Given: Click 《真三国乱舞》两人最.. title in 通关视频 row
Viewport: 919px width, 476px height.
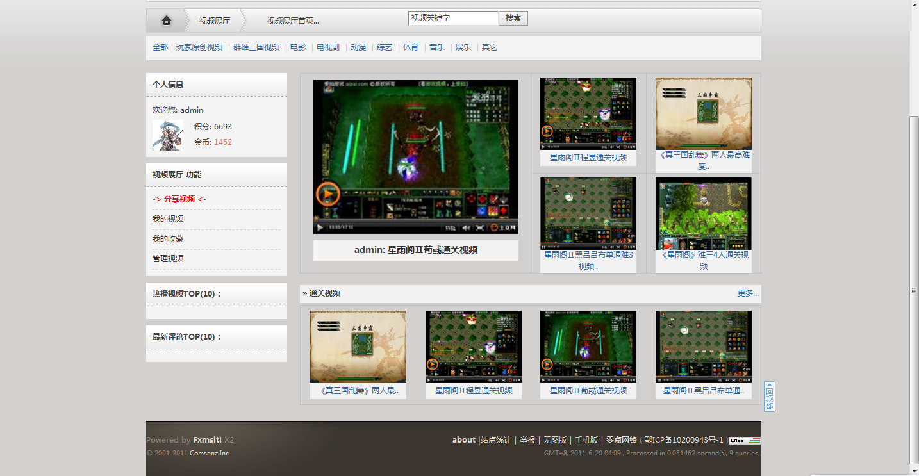Looking at the screenshot, I should 358,391.
